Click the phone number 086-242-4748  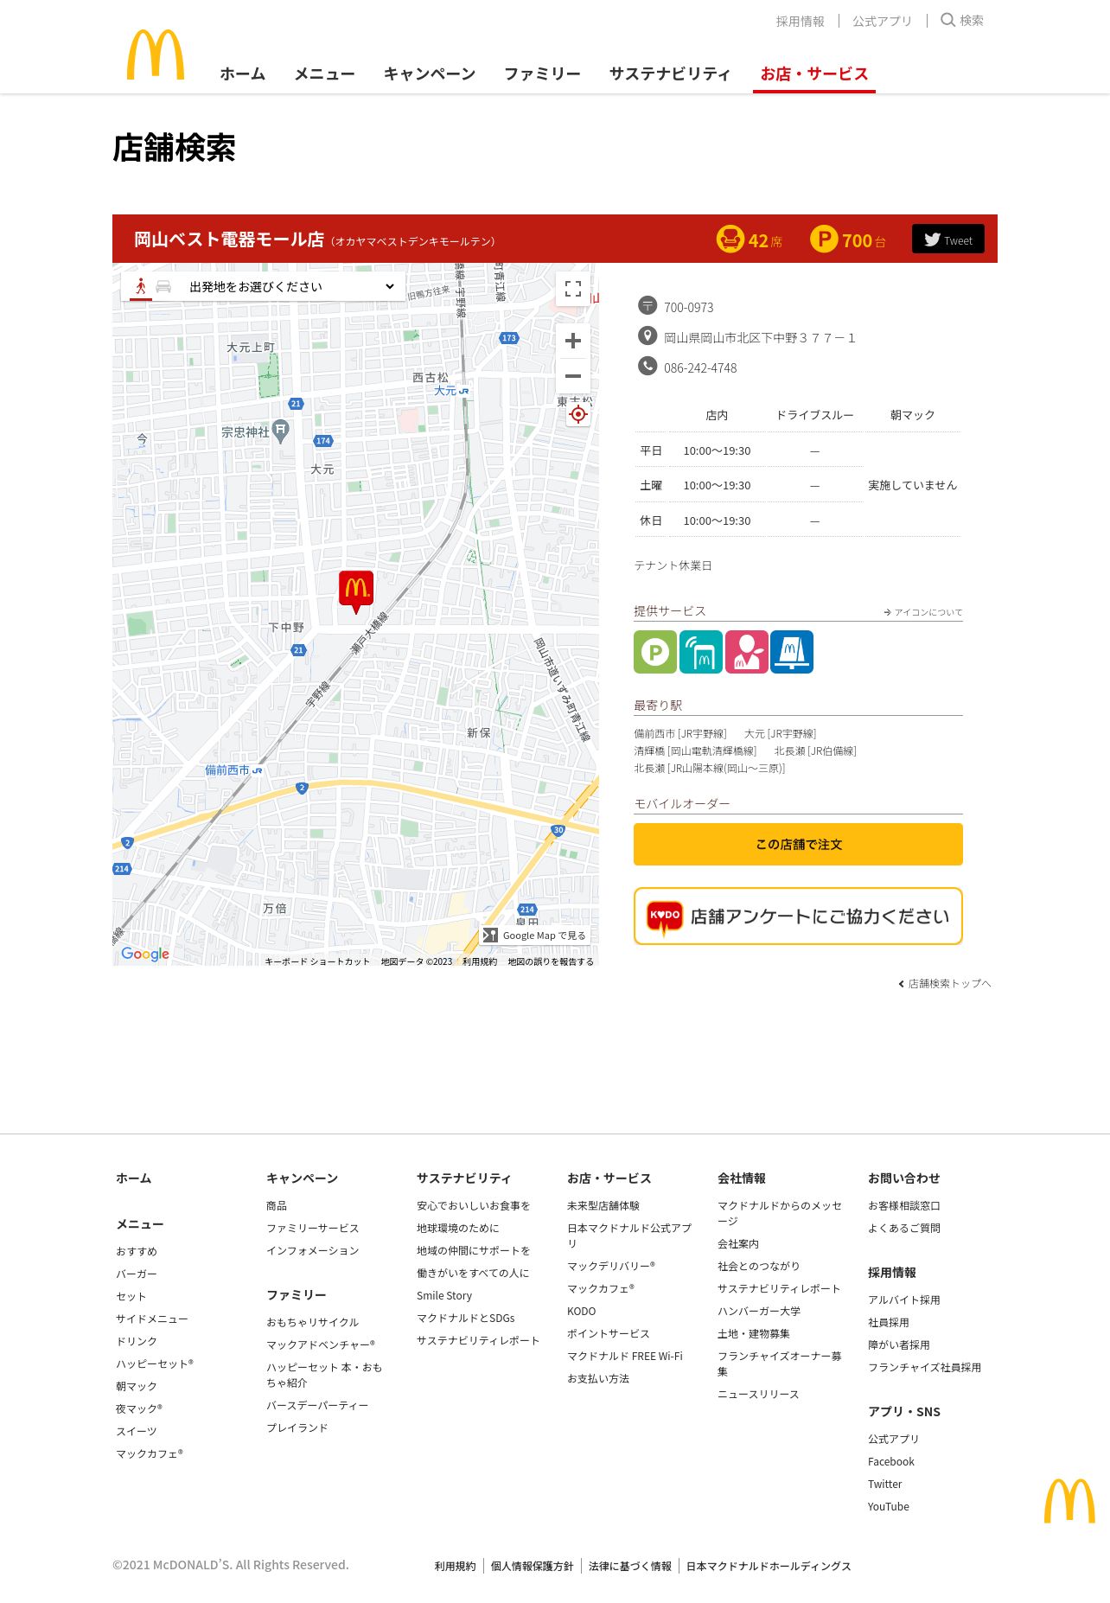click(x=700, y=367)
